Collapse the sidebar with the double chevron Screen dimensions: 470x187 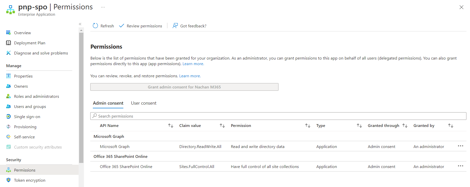80,24
